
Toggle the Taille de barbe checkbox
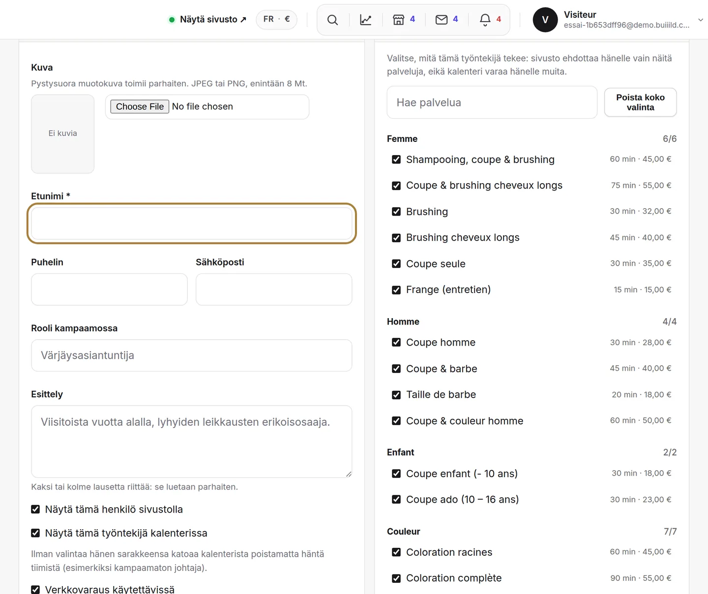(396, 395)
